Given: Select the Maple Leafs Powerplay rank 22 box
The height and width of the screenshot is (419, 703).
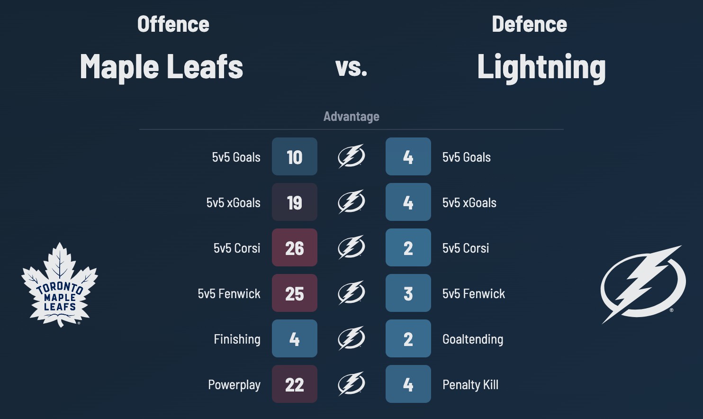Looking at the screenshot, I should 295,384.
